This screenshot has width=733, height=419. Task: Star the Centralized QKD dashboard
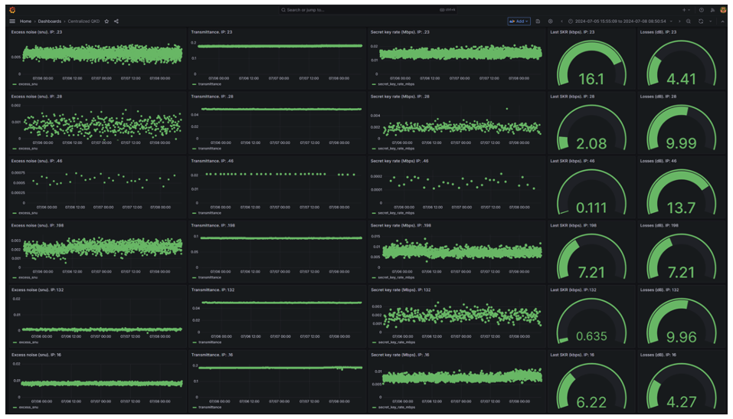click(x=107, y=21)
